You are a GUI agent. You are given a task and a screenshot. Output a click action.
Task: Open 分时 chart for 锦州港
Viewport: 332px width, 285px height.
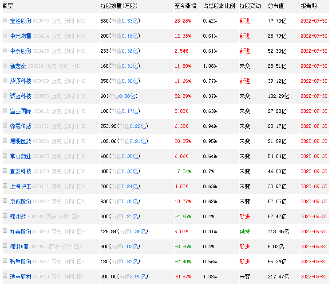coord(64,216)
